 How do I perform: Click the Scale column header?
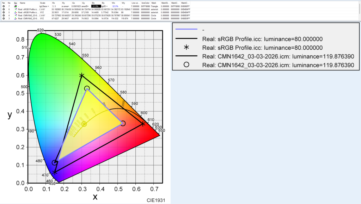(x=43, y=3)
